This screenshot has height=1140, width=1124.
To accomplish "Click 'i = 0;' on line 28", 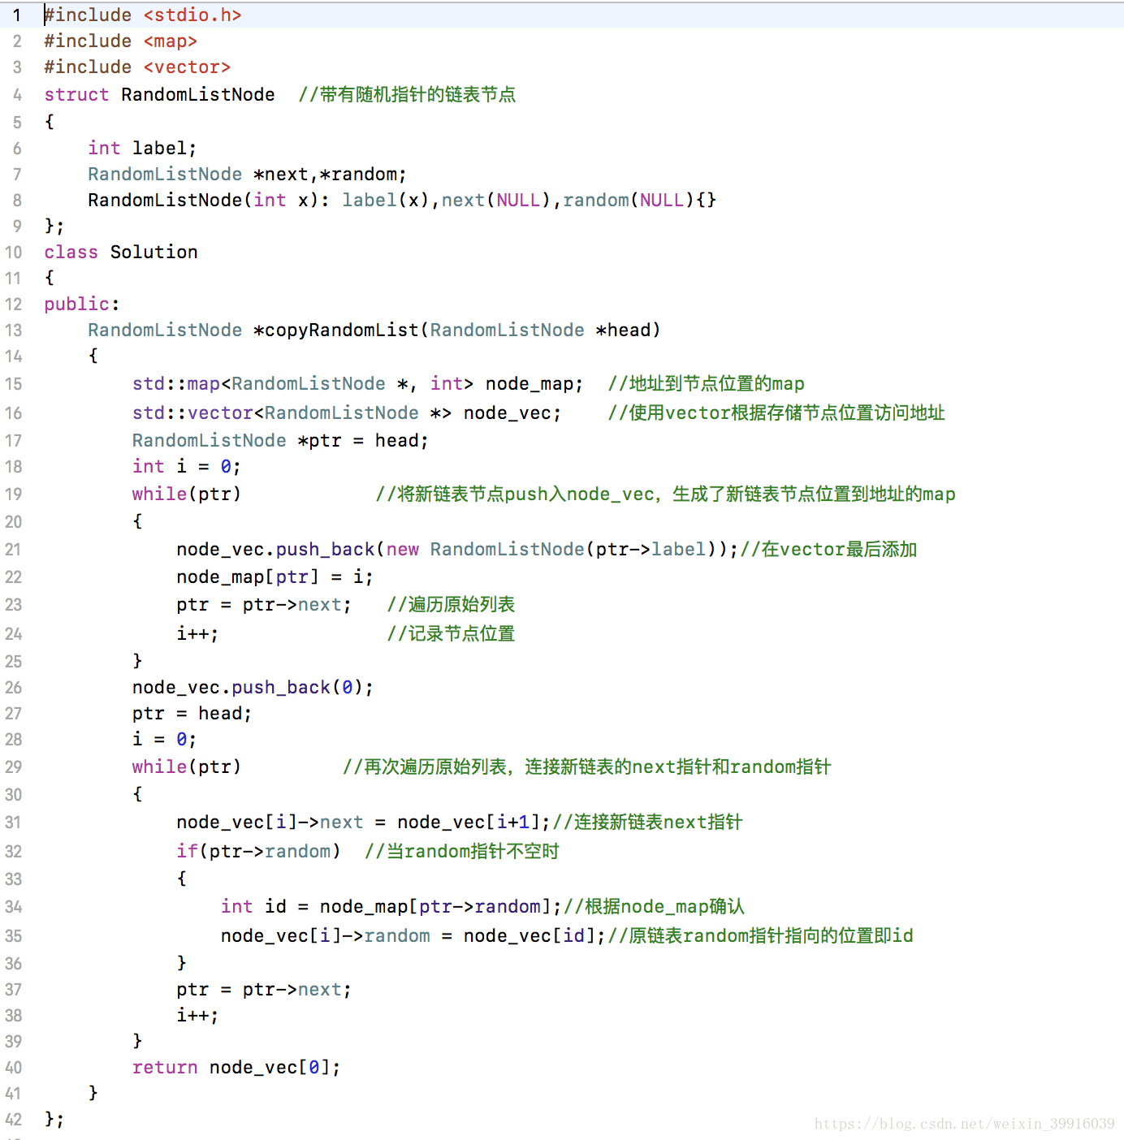I will (165, 740).
